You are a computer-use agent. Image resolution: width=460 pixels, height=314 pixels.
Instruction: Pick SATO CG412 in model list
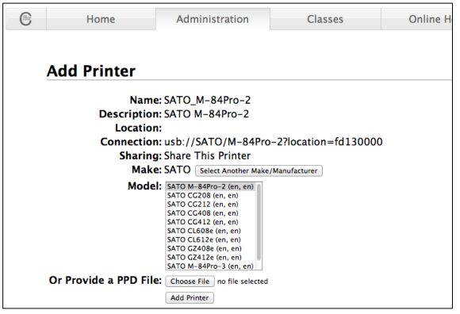211,222
